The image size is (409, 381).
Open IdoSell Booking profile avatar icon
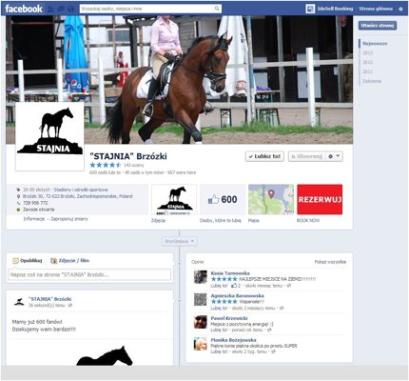(310, 9)
